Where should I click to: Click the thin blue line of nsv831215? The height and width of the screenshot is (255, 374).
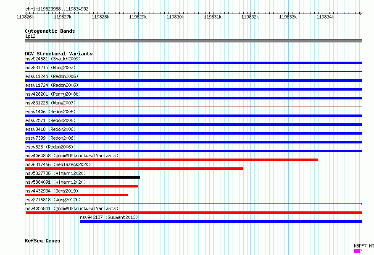[193, 71]
